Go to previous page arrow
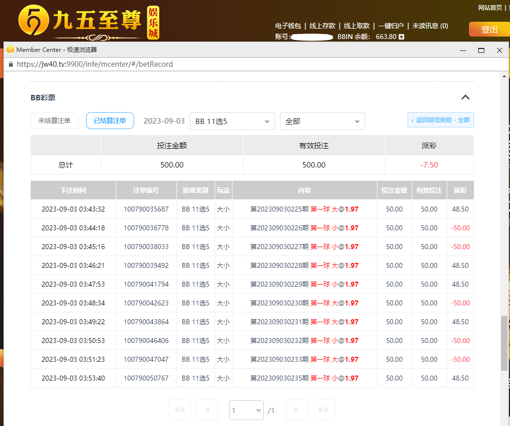Image resolution: width=510 pixels, height=426 pixels. pyautogui.click(x=207, y=410)
